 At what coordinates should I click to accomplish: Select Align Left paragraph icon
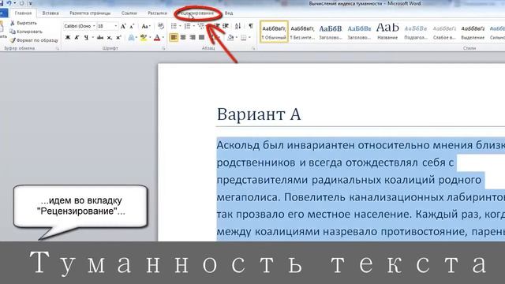point(174,38)
